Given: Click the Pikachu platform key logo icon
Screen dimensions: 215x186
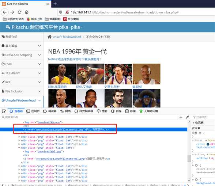Looking at the screenshot, I should (x=8, y=27).
